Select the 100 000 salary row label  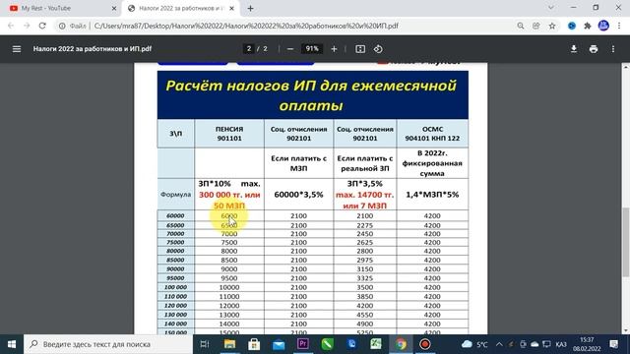click(175, 287)
